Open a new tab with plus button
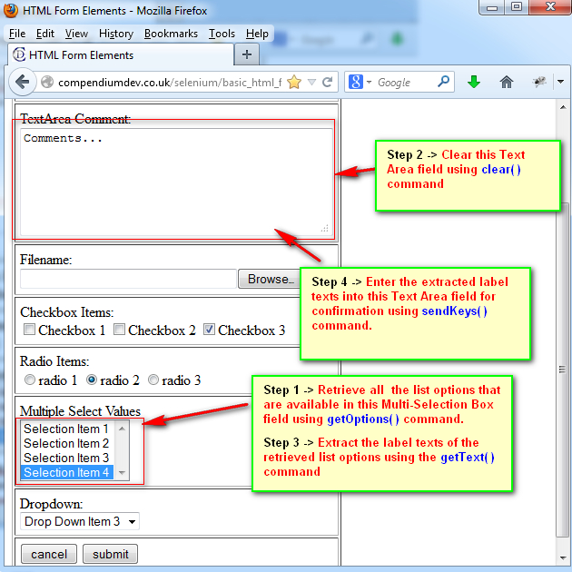Viewport: 572px width, 572px height. [x=247, y=54]
